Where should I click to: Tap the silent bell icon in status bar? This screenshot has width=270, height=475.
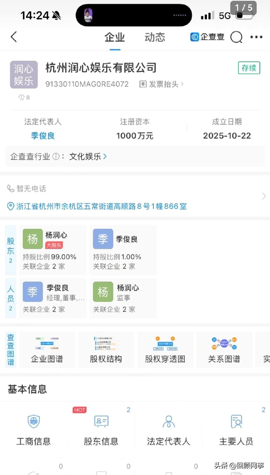tap(56, 16)
